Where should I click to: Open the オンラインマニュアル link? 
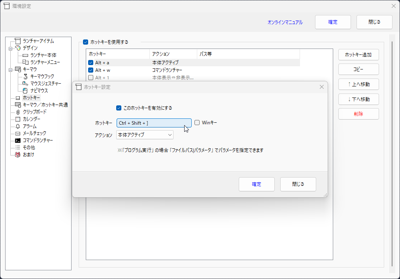(285, 22)
